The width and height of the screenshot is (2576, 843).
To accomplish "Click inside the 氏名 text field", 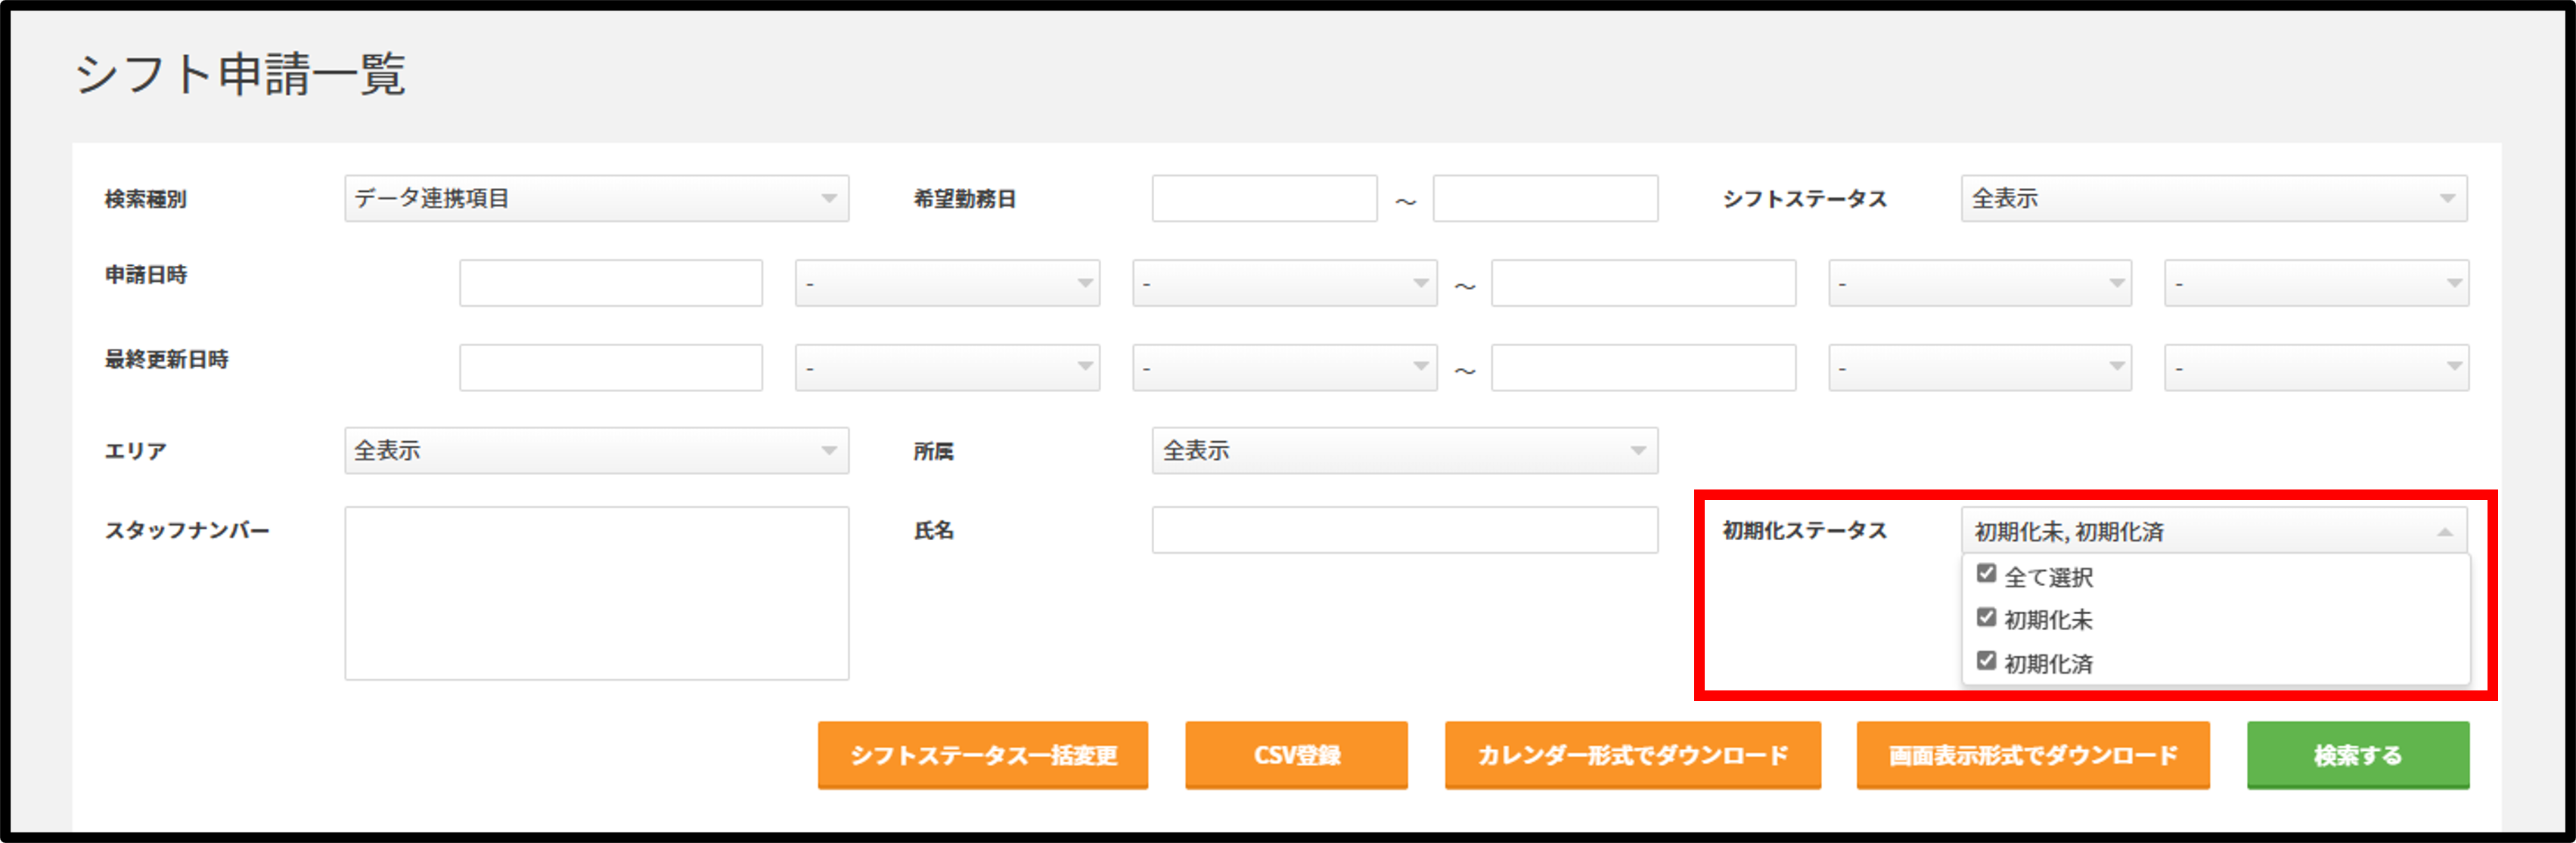I will (1405, 531).
